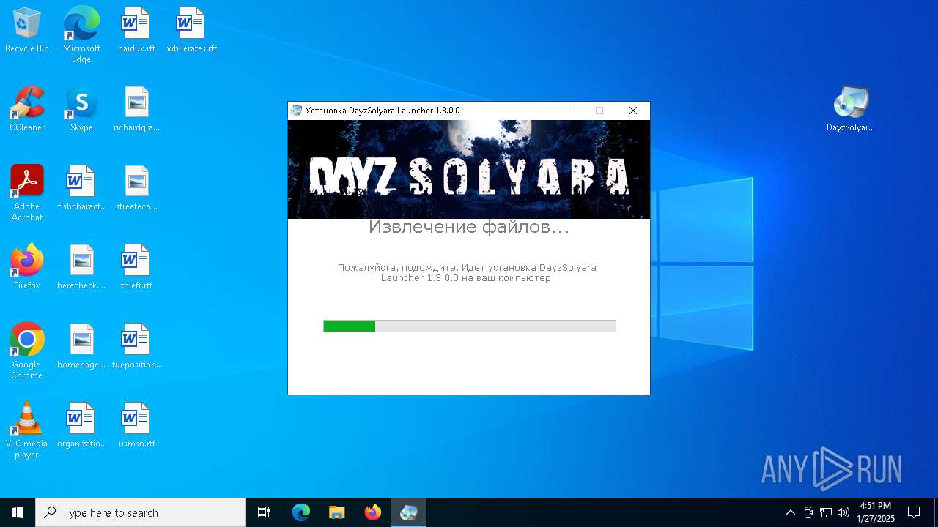Screen dimensions: 938x527
Task: Open the volume control tray icon
Action: (x=843, y=512)
